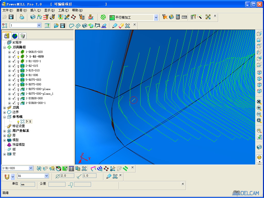Open the Block definition icon
The height and width of the screenshot is (198, 264).
click(33, 17)
